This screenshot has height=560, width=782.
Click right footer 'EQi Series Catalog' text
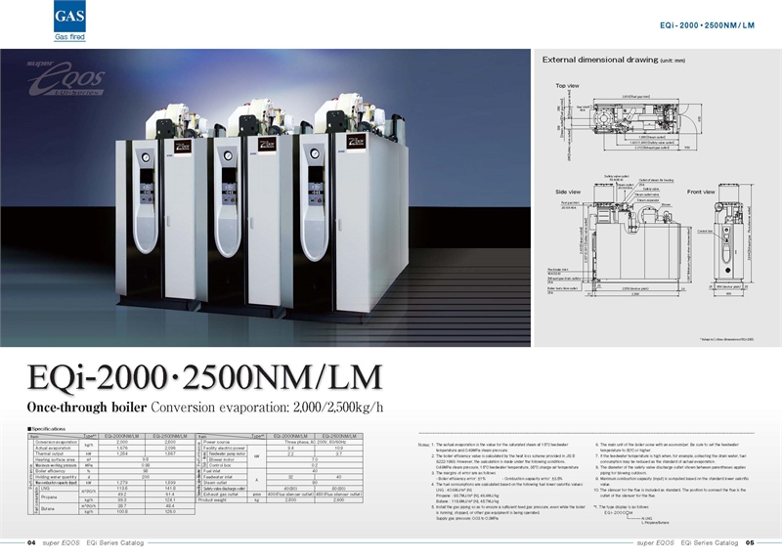[710, 543]
